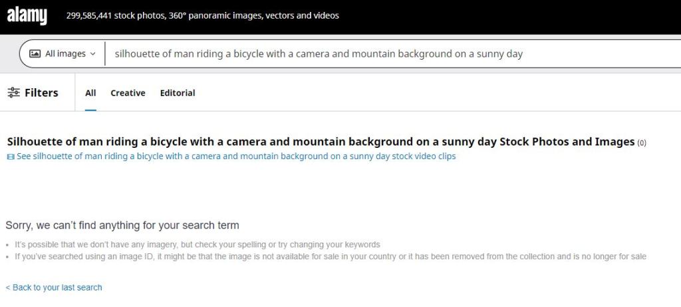Click the (0) result count

[642, 143]
